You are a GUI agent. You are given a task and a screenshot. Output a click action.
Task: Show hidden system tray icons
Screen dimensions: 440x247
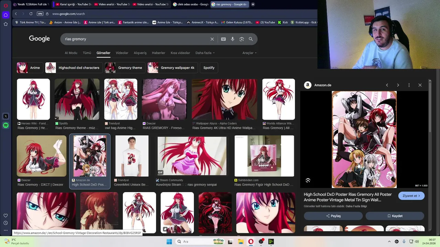click(389, 242)
